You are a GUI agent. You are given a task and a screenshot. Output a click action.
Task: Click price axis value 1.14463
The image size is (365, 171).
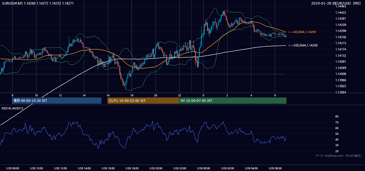[340, 6]
